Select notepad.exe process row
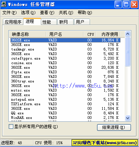Image resolution: width=139 pixels, height=147 pixels. (x=65, y=99)
